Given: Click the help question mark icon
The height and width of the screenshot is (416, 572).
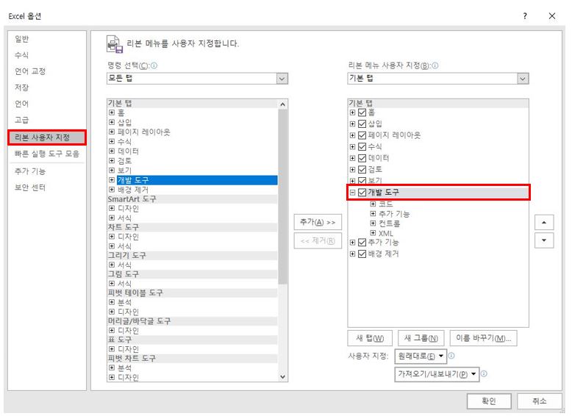Looking at the screenshot, I should tap(524, 16).
